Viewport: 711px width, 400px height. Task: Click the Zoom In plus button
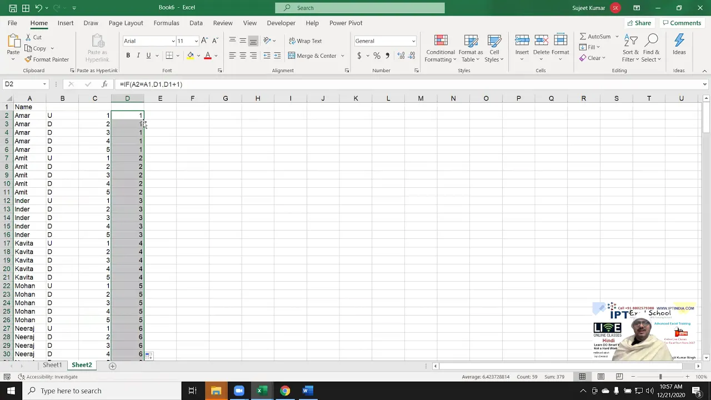(687, 377)
